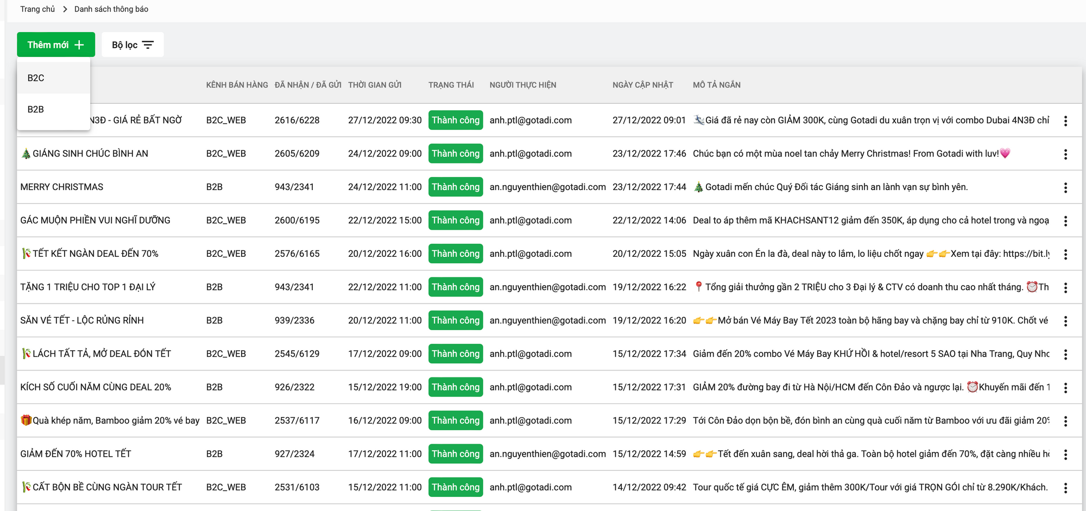Open actions menu for TẾT KẾT NGÀN DEAL row

[x=1065, y=254]
